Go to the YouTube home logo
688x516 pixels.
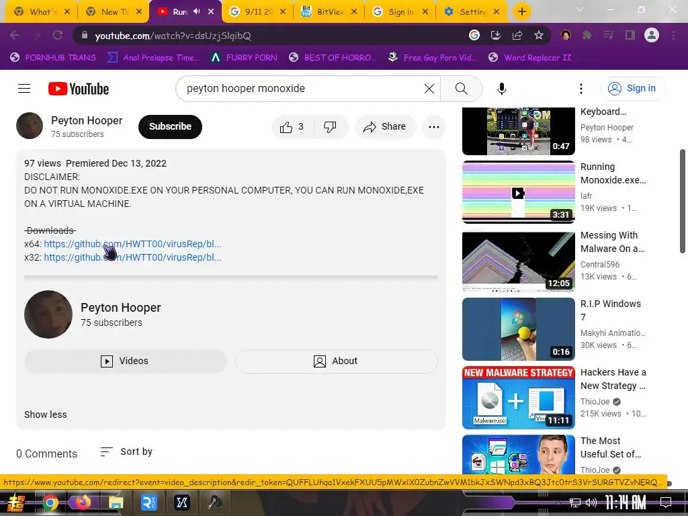point(79,89)
